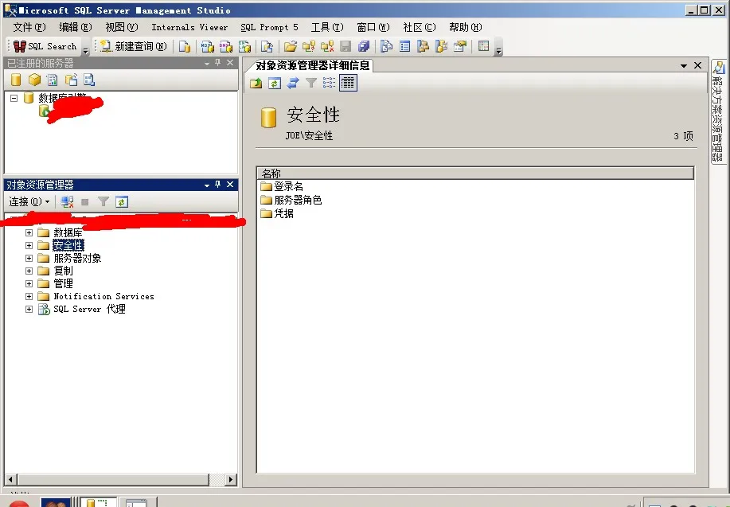Select the 登录名 folder in details list
The width and height of the screenshot is (730, 507).
(x=282, y=187)
